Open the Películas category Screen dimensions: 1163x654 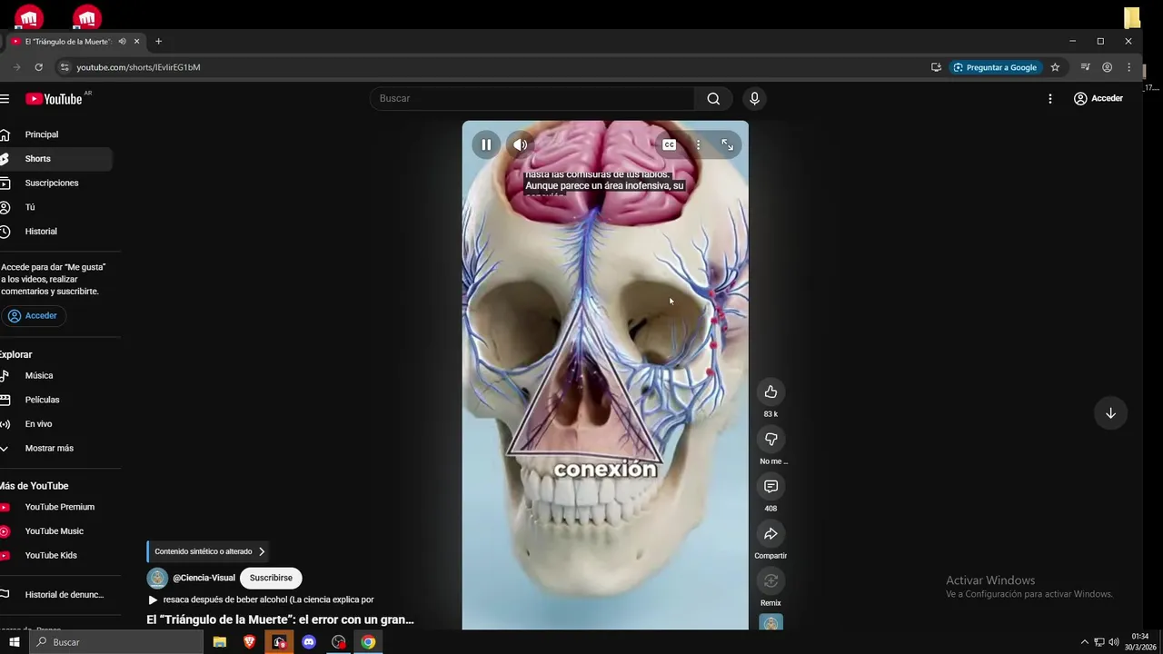click(56, 400)
